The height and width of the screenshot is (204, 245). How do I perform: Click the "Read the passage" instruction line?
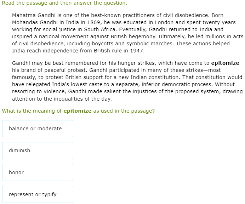point(64,3)
